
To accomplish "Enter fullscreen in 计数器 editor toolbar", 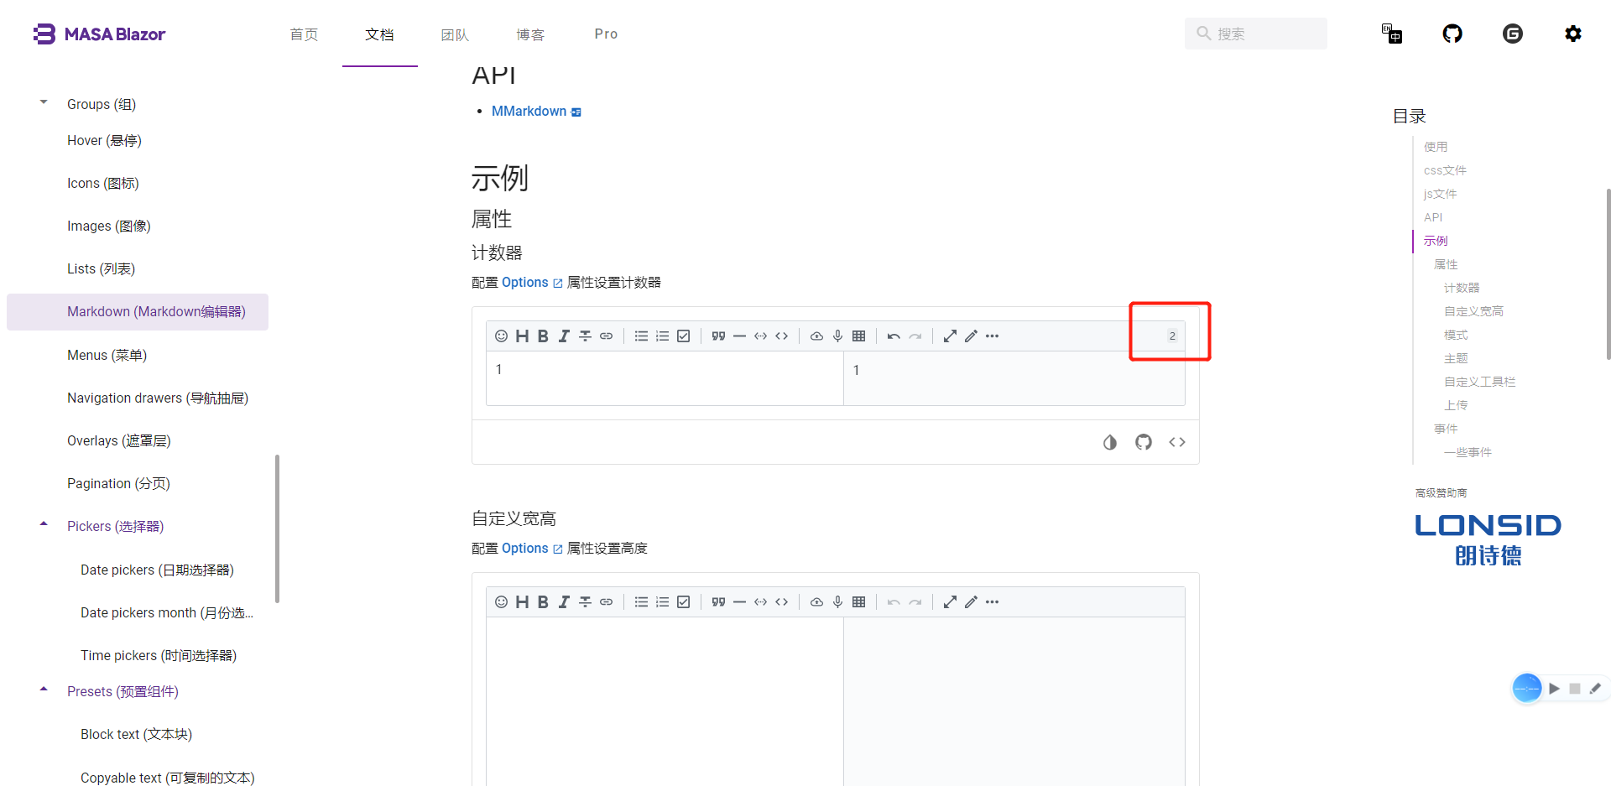I will pos(950,336).
